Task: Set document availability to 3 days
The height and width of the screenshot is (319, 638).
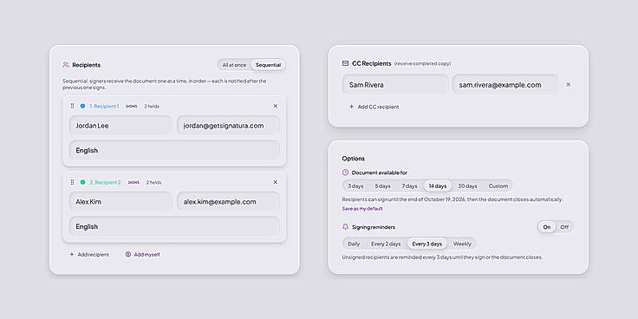Action: coord(355,186)
